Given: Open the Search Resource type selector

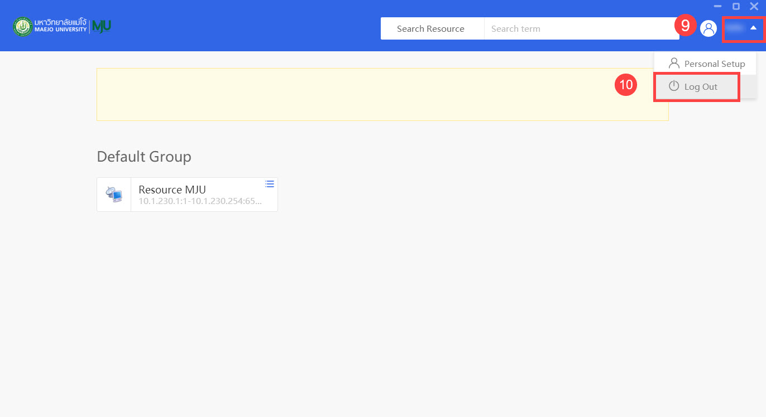Looking at the screenshot, I should tap(432, 29).
